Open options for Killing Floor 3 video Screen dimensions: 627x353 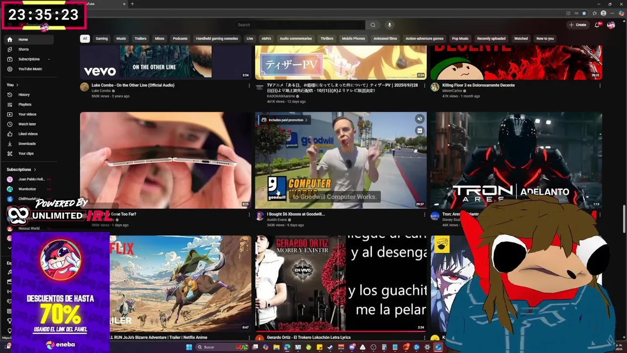(600, 85)
